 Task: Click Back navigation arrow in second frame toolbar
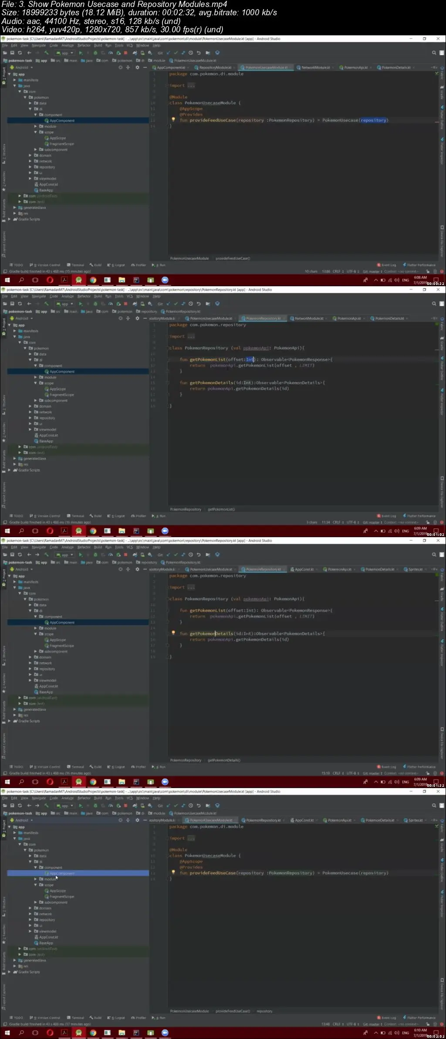tap(29, 304)
